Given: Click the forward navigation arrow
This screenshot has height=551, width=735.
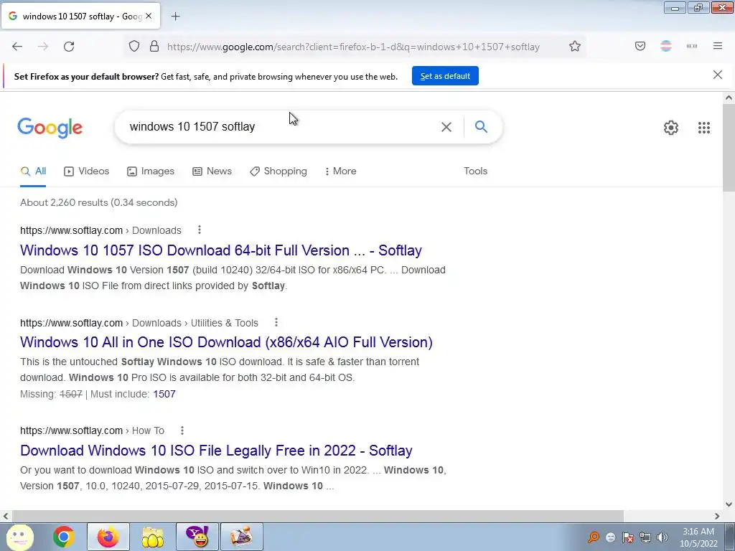Looking at the screenshot, I should (43, 47).
